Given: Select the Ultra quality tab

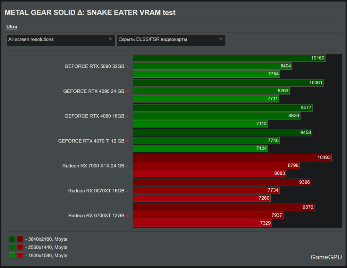Looking at the screenshot, I should [x=12, y=27].
